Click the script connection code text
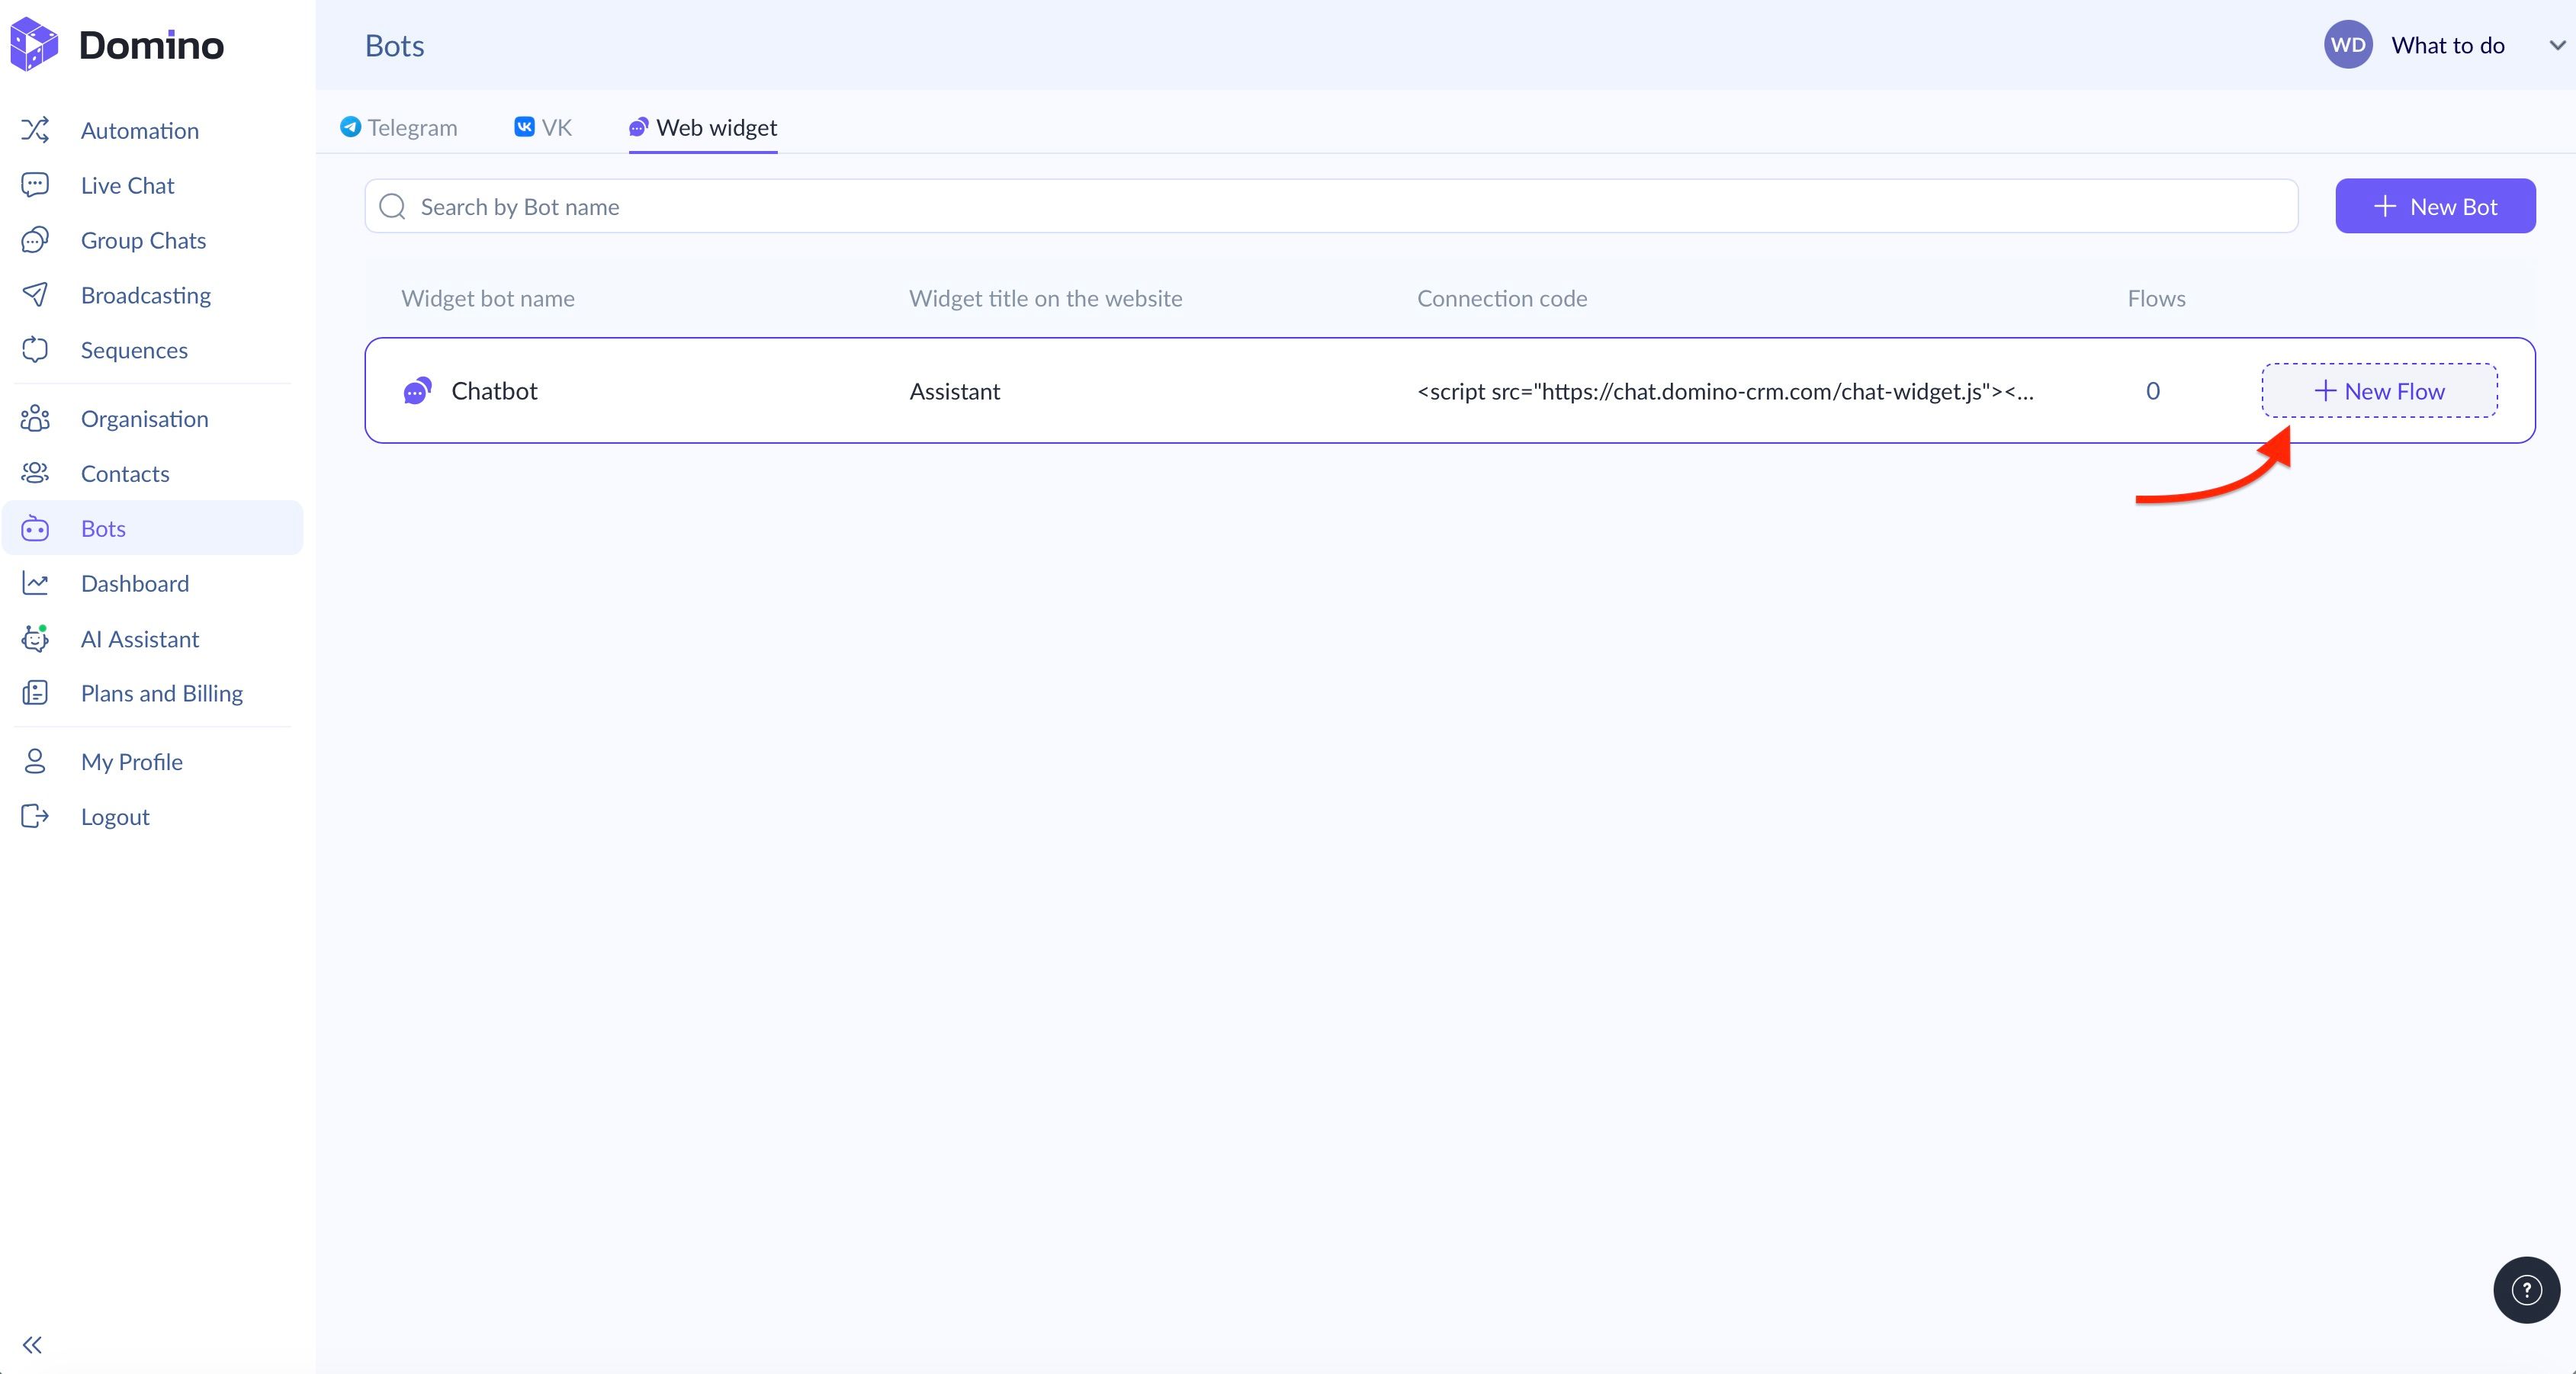The width and height of the screenshot is (2576, 1374). pos(1725,391)
